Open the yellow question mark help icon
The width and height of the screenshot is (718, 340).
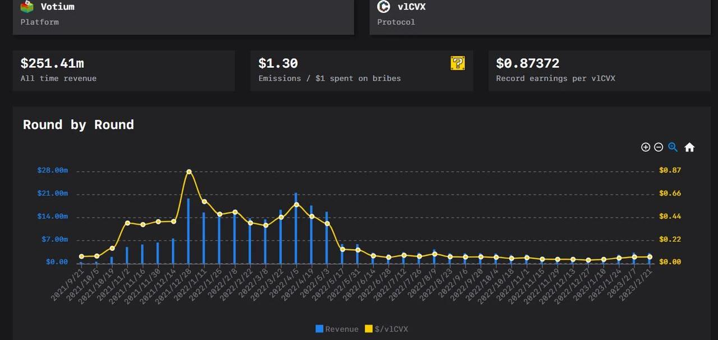point(458,63)
